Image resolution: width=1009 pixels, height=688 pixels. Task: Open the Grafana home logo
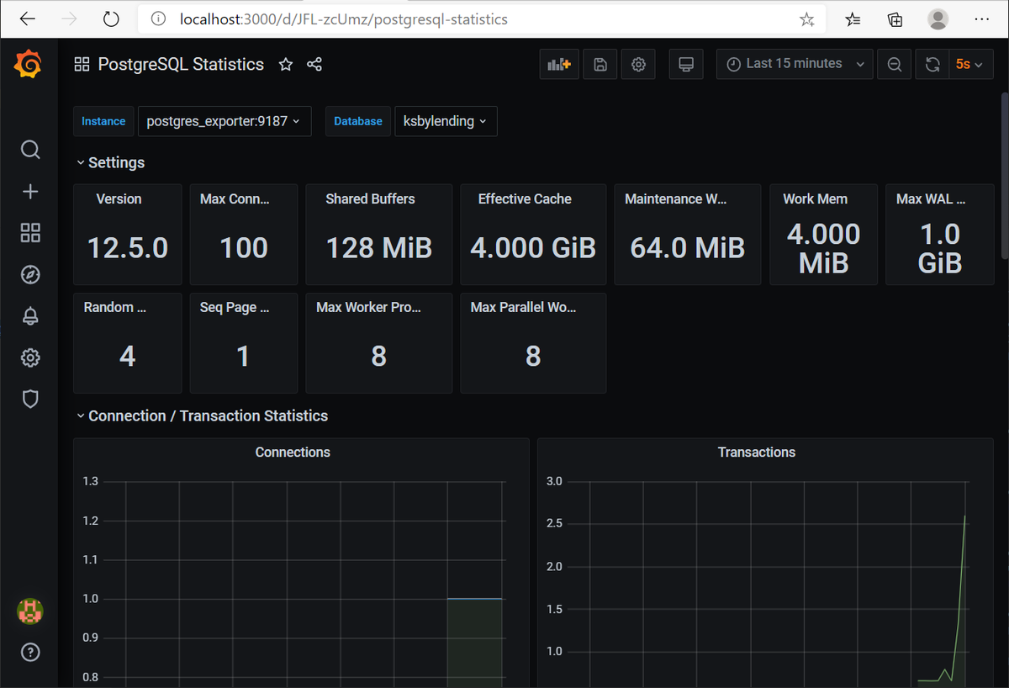tap(29, 65)
